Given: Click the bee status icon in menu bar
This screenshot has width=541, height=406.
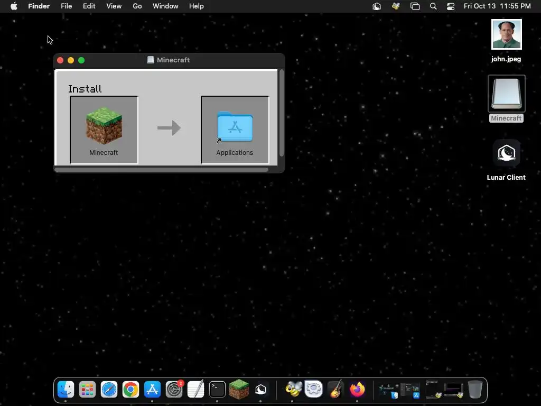Looking at the screenshot, I should click(396, 6).
